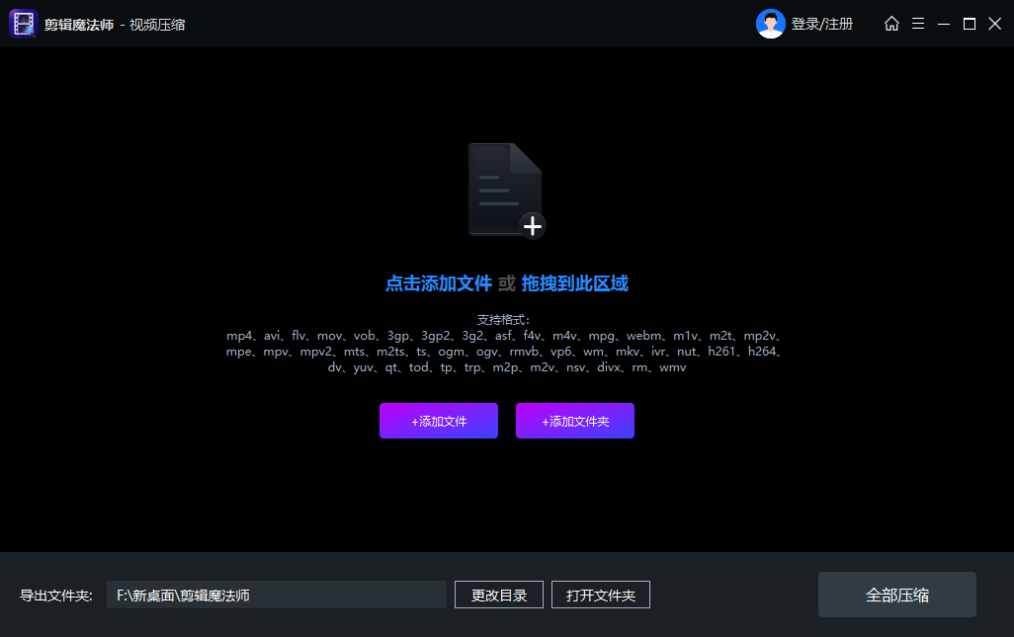Click the 拖拽到此区域 drop area text
The image size is (1014, 637).
tap(574, 284)
